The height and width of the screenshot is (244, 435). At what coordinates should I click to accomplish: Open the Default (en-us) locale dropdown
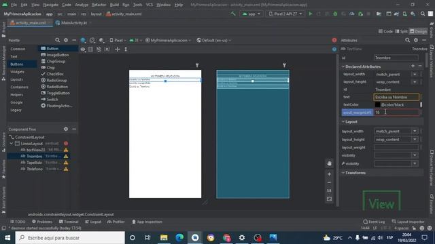click(214, 40)
